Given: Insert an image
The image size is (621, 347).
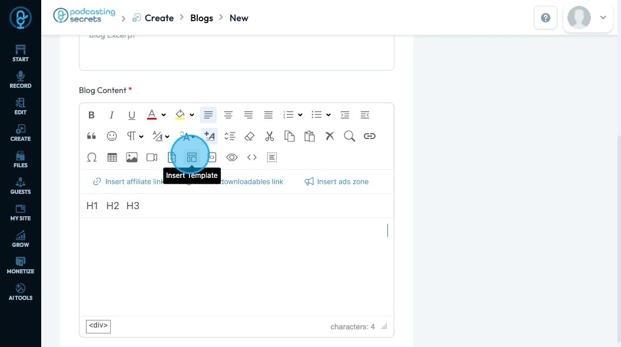Looking at the screenshot, I should (x=132, y=157).
